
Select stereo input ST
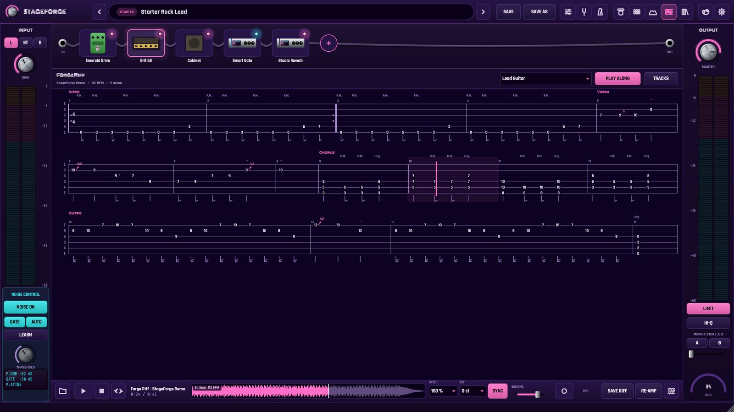click(26, 43)
